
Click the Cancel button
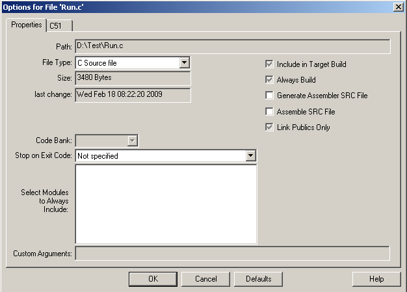tap(205, 279)
